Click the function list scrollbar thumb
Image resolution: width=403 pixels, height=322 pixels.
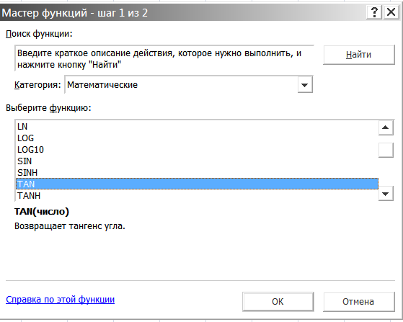coord(386,150)
